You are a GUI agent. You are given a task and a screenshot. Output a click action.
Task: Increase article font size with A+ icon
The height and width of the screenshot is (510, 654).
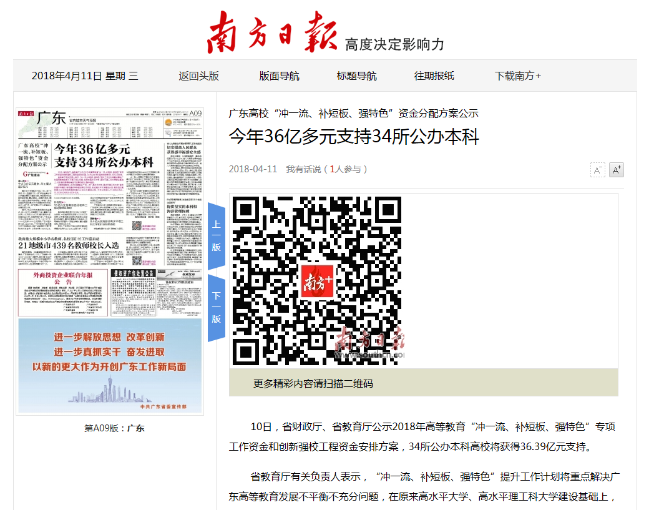click(617, 170)
